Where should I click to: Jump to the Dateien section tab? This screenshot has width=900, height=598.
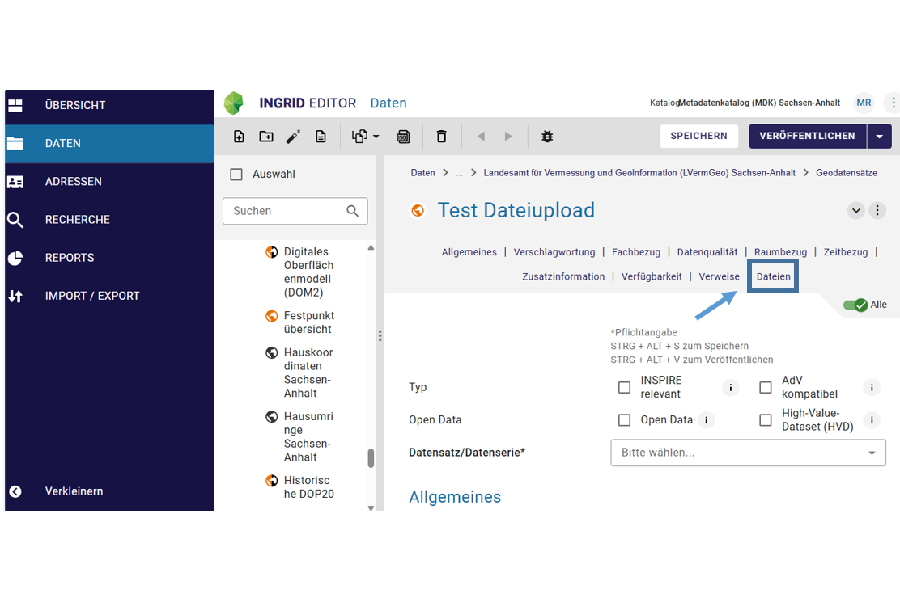(773, 276)
